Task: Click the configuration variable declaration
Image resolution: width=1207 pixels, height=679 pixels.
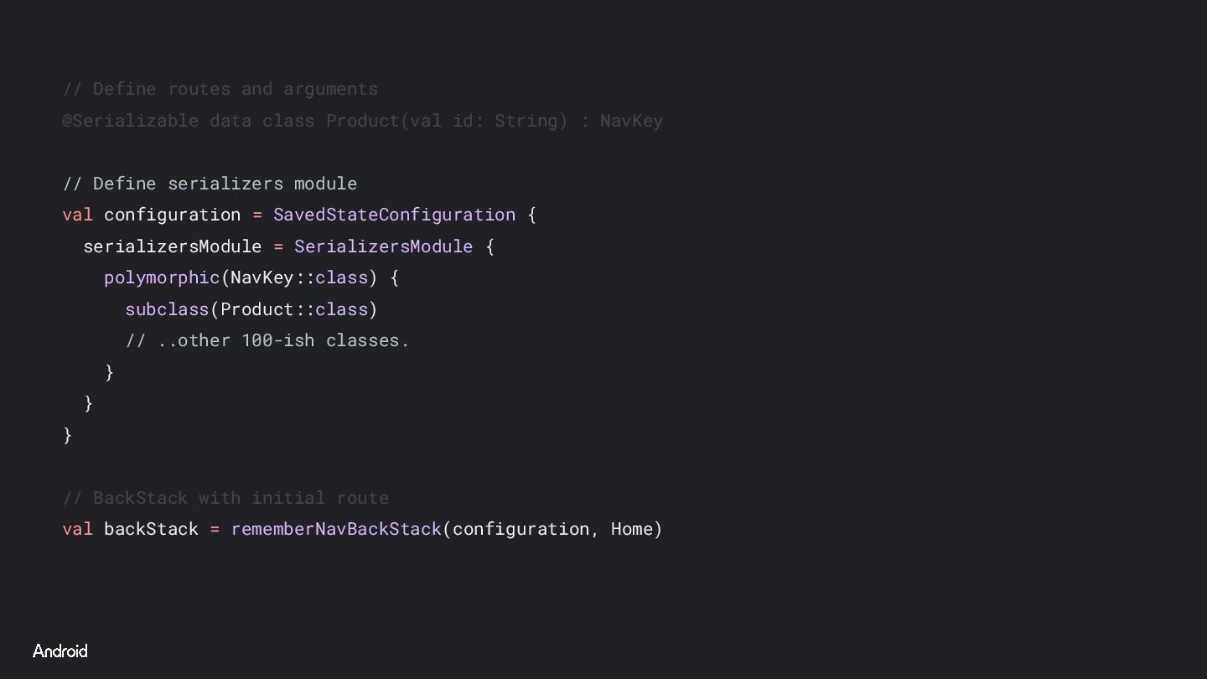Action: (172, 215)
